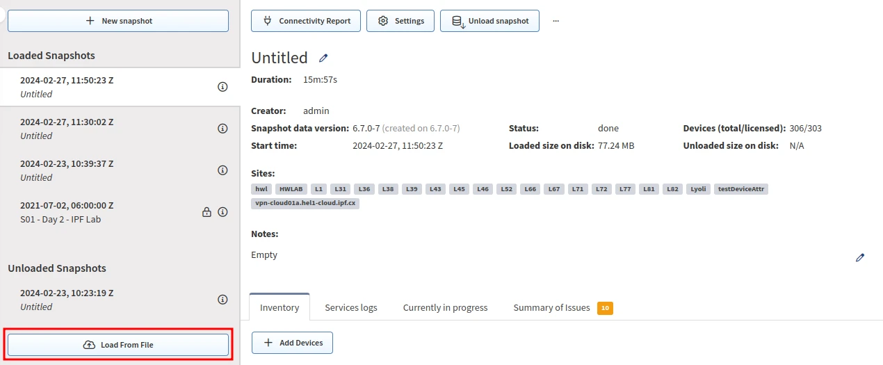
Task: Click Load From File button
Action: pos(118,345)
